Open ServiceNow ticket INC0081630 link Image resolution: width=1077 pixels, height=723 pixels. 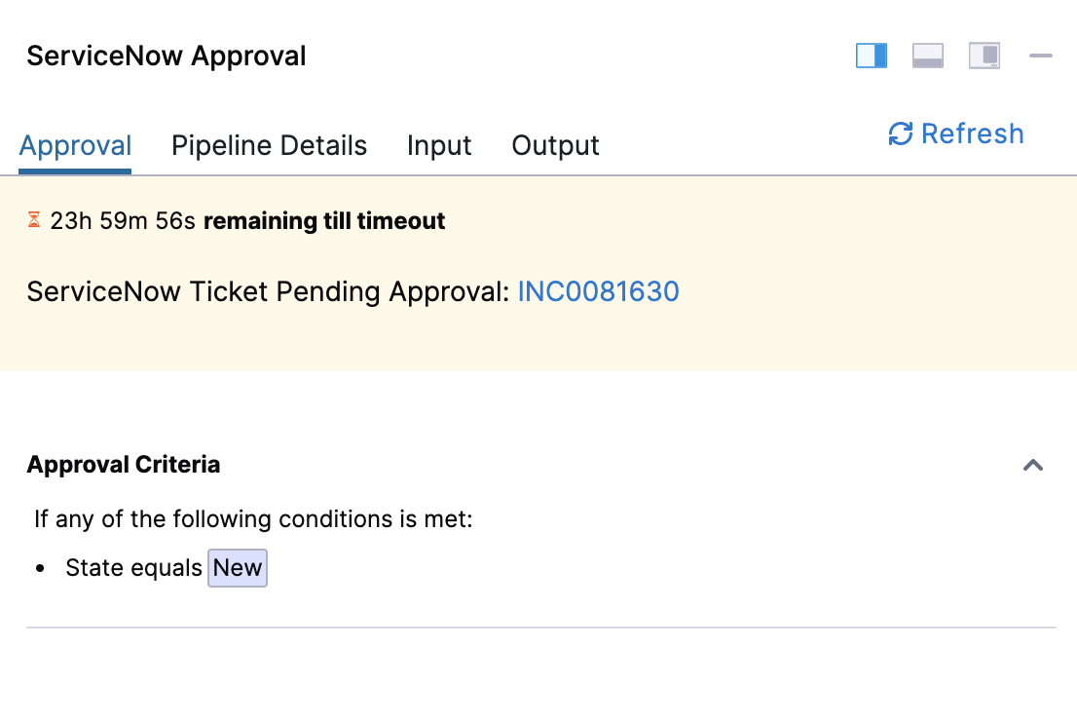tap(598, 292)
